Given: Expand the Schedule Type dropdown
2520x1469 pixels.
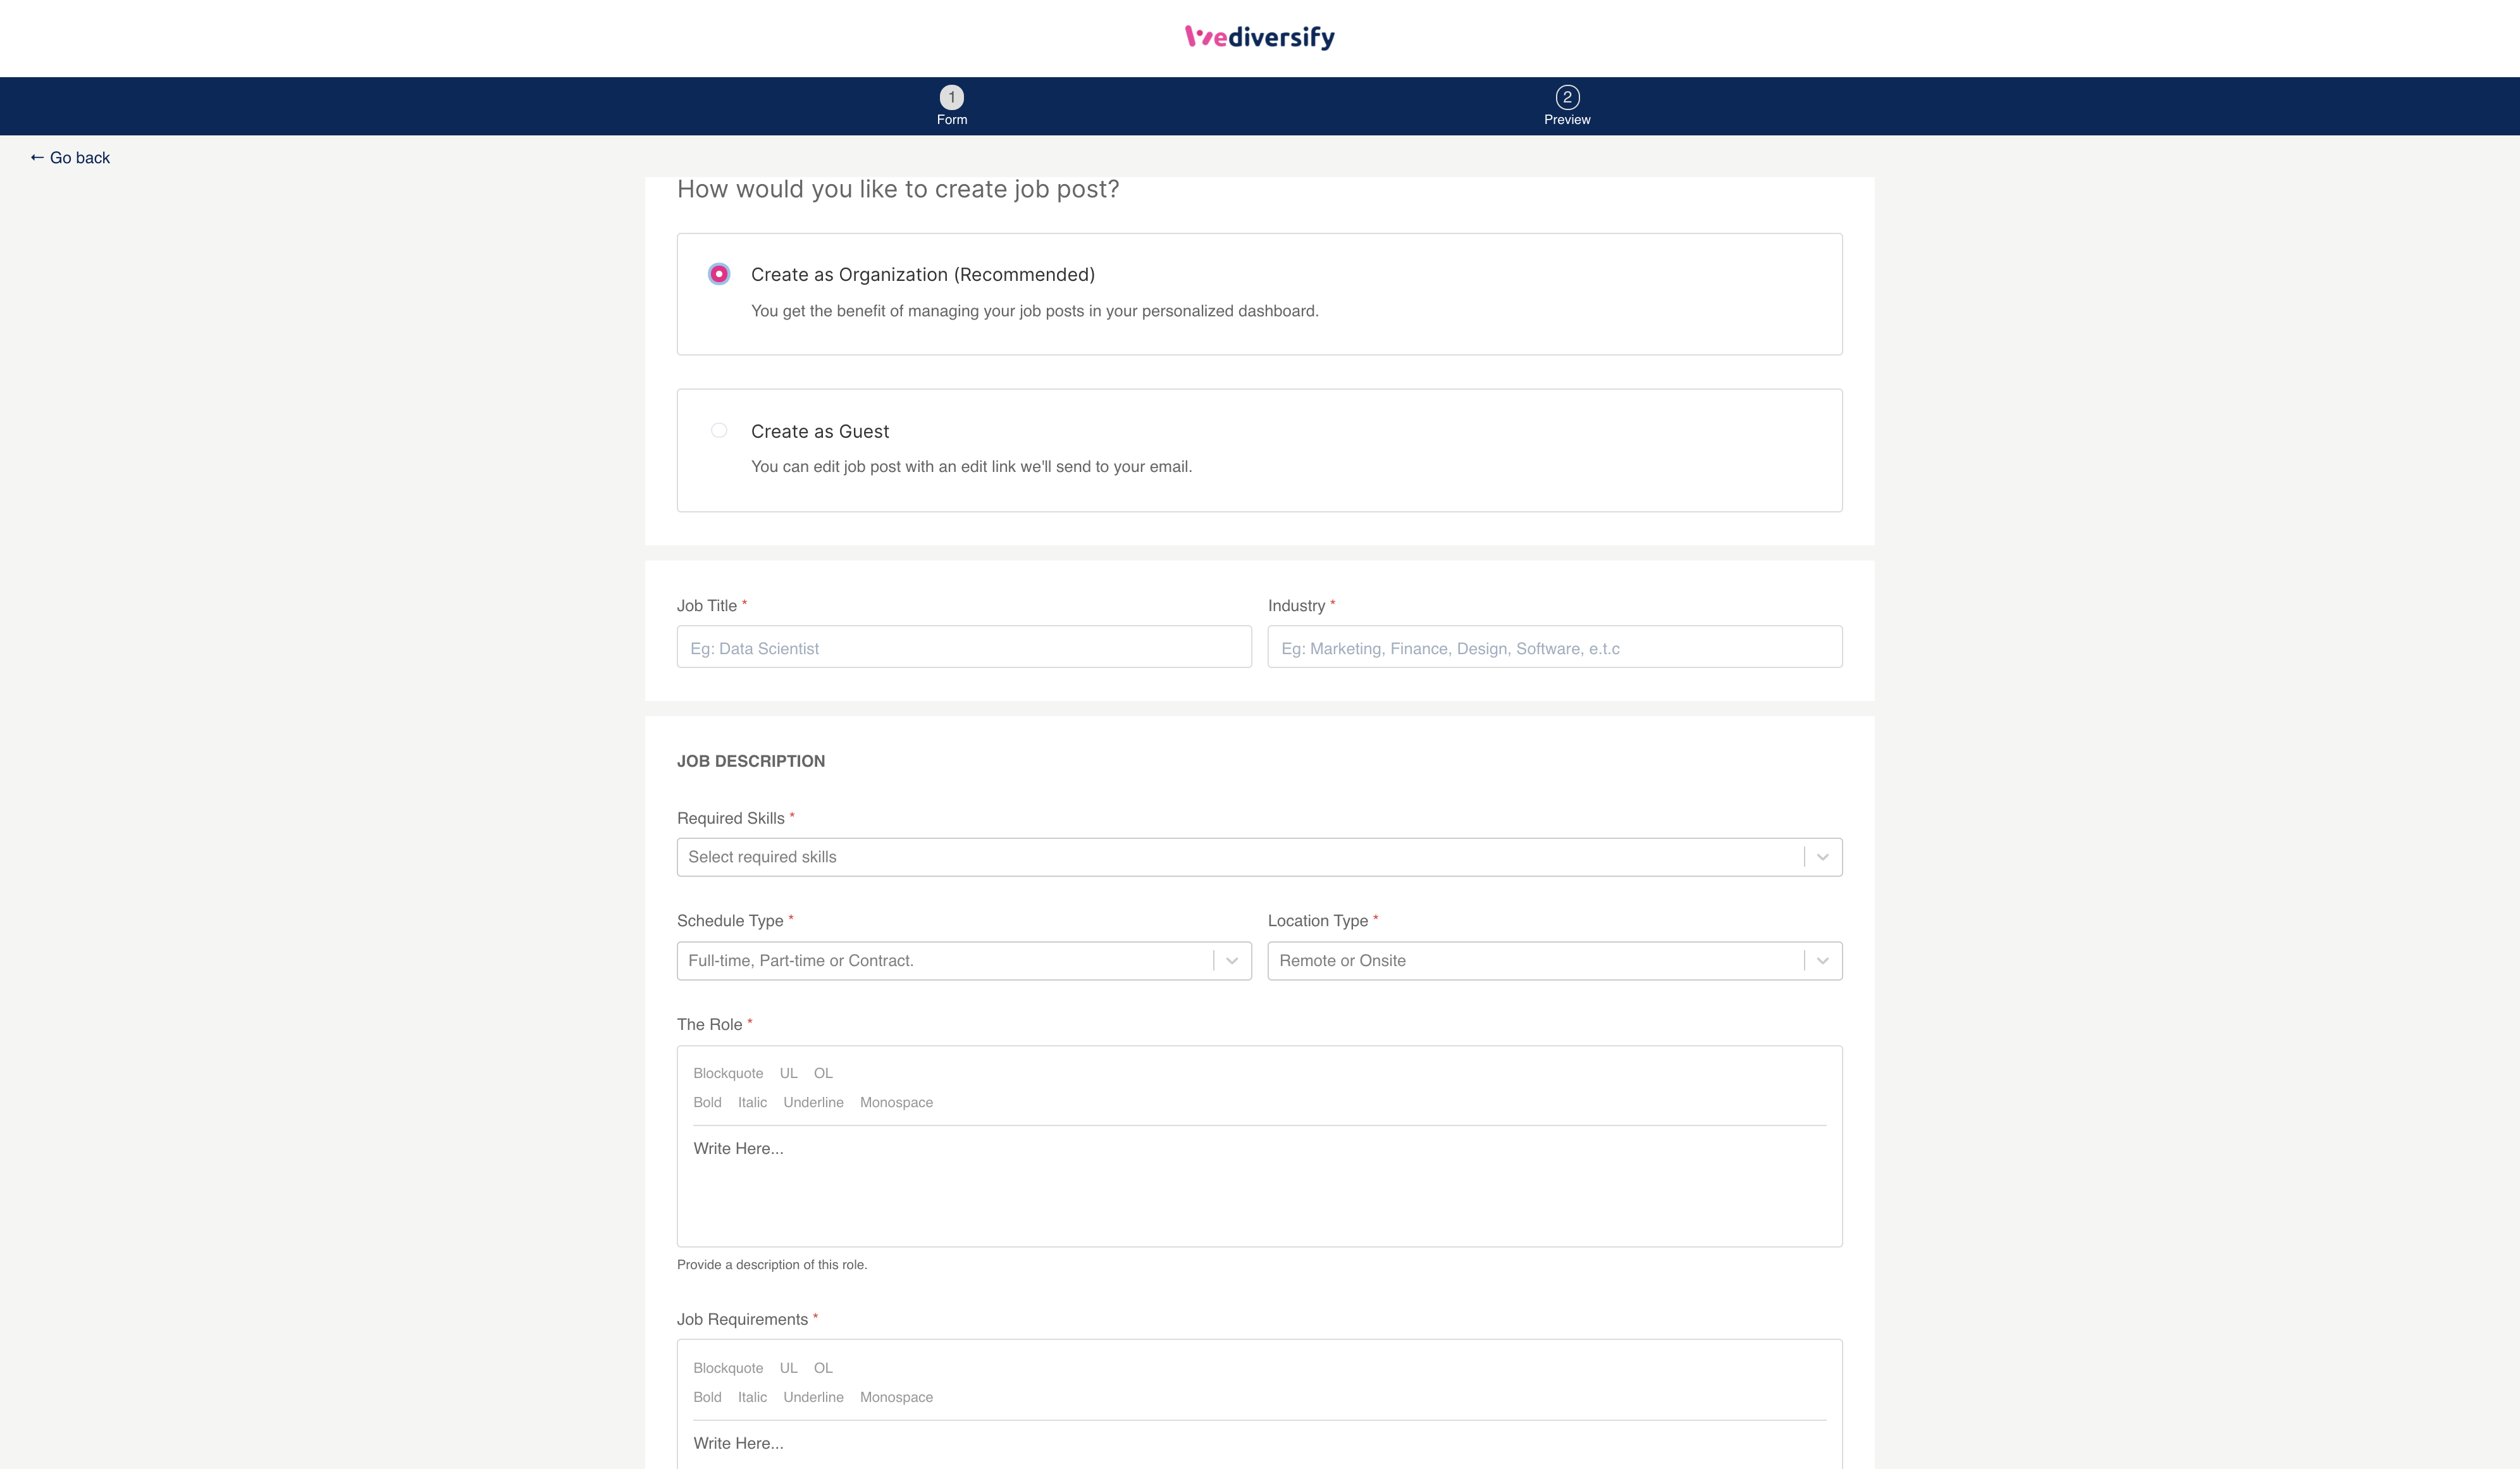Looking at the screenshot, I should pos(1231,961).
